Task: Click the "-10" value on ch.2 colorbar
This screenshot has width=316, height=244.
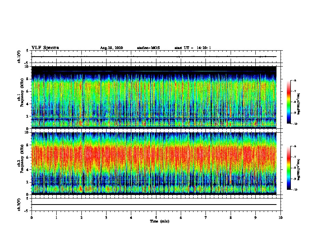Action: pyautogui.click(x=295, y=190)
